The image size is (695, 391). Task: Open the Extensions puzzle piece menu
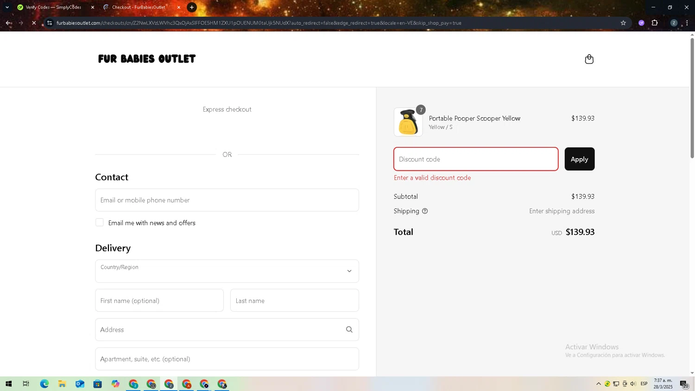click(x=655, y=23)
